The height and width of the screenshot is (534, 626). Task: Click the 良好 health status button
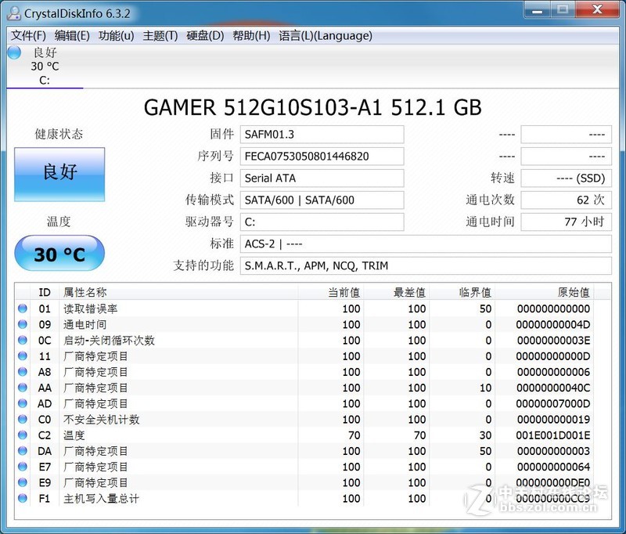(x=59, y=175)
